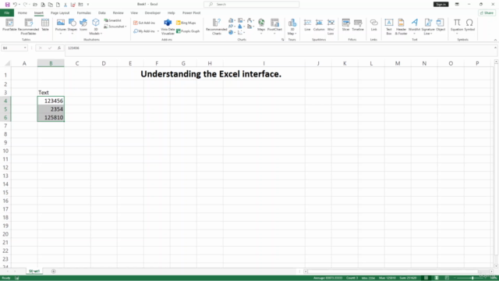Click the Share button

coord(487,12)
